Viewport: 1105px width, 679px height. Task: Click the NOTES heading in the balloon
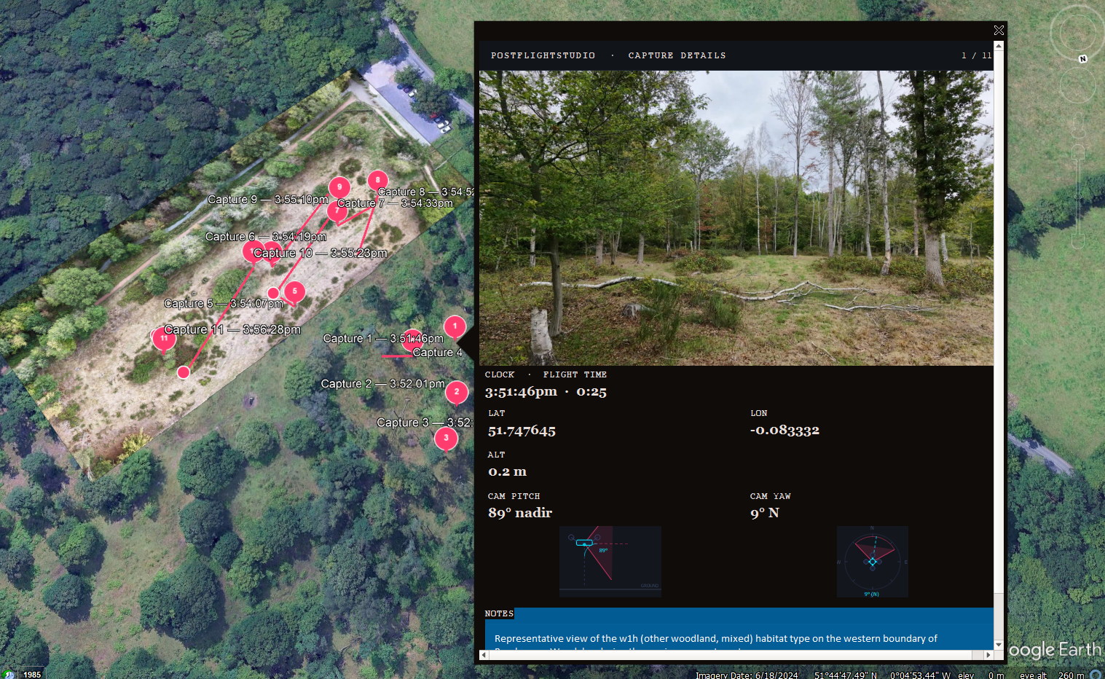pos(499,613)
